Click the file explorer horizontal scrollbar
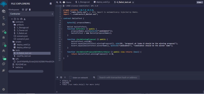The image size is (204, 94). click(26, 71)
